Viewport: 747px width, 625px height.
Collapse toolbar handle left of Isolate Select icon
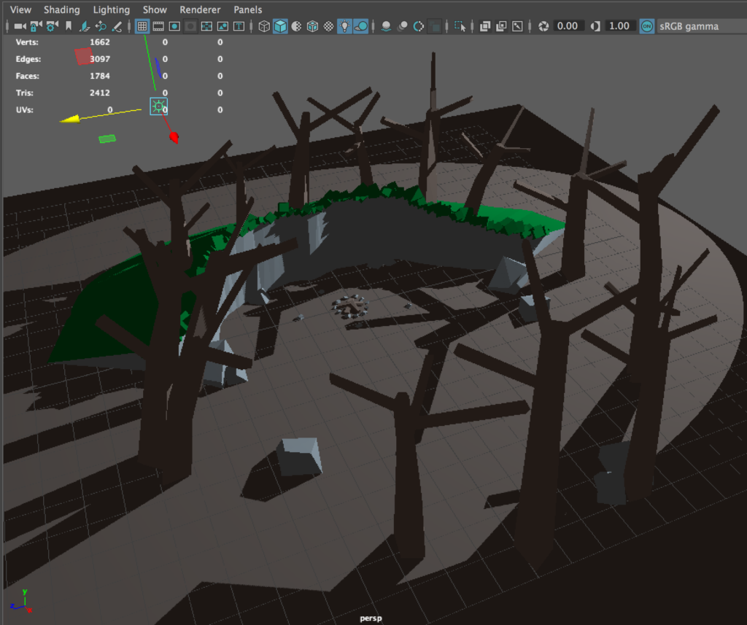447,26
